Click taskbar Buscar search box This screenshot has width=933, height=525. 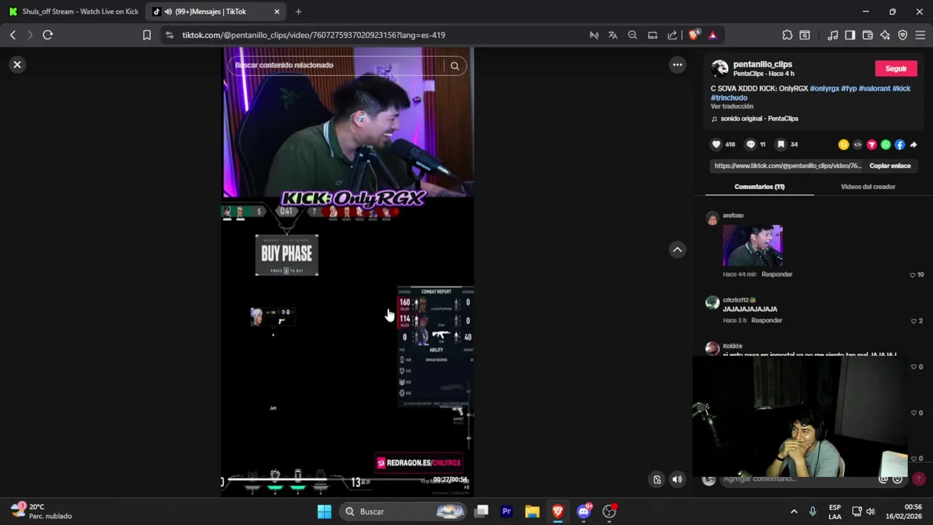pyautogui.click(x=402, y=512)
